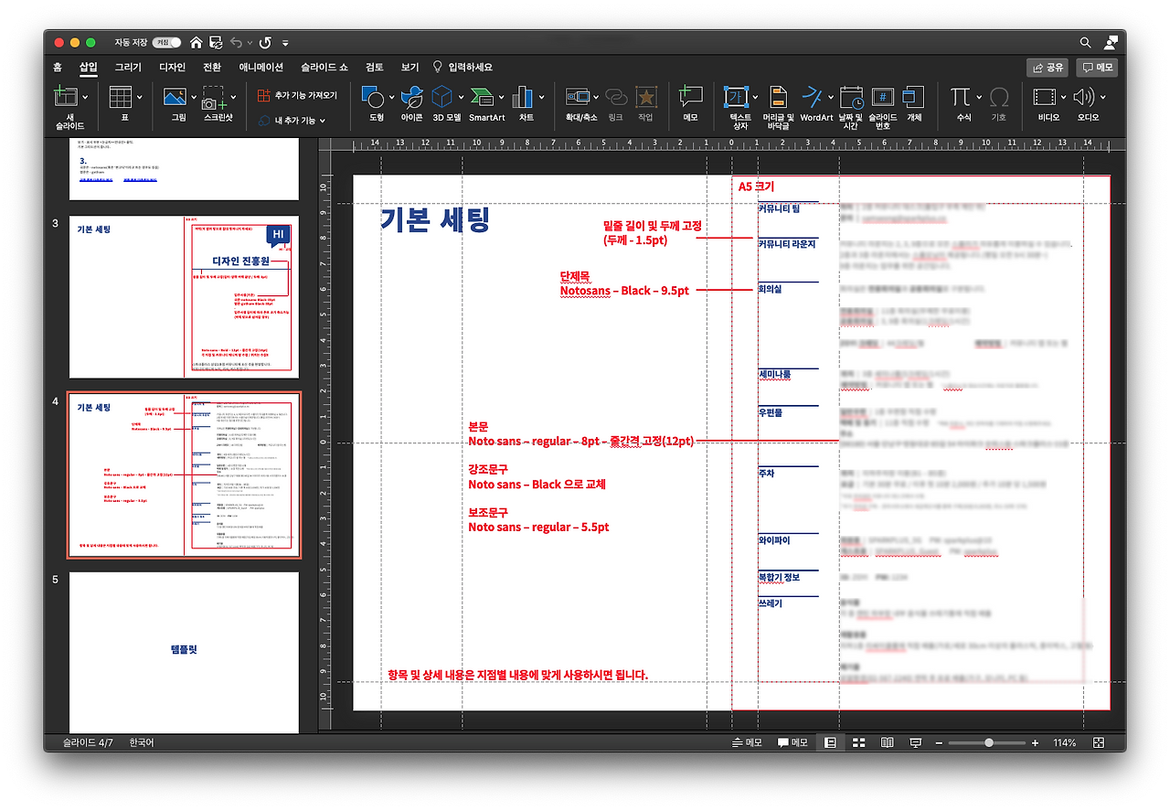The image size is (1170, 810).
Task: Fit slide to window from status bar
Action: coord(1099,742)
